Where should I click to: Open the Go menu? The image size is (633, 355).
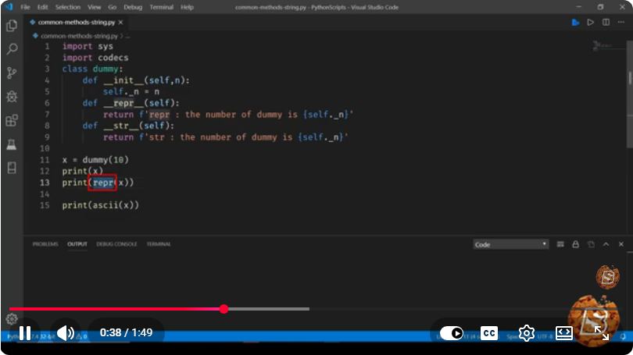coord(113,7)
